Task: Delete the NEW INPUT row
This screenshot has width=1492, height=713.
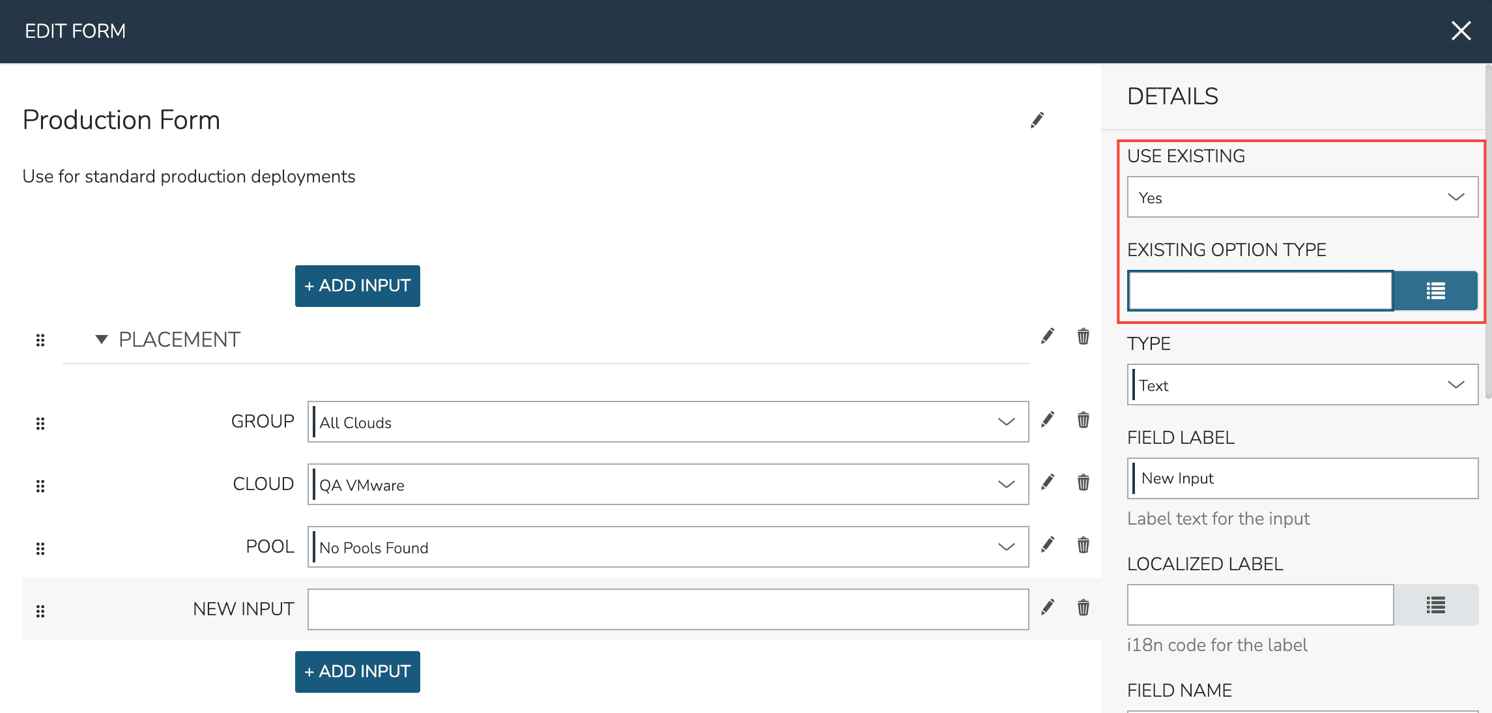Action: tap(1083, 607)
